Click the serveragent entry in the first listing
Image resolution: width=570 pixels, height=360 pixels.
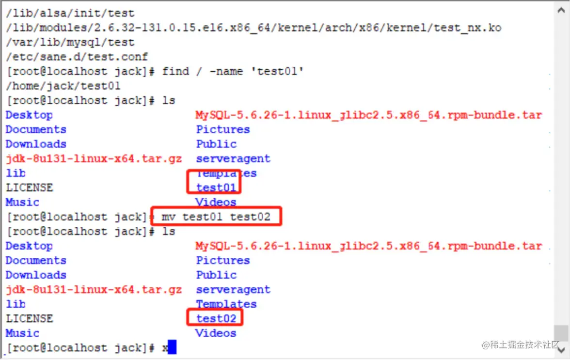(x=233, y=159)
